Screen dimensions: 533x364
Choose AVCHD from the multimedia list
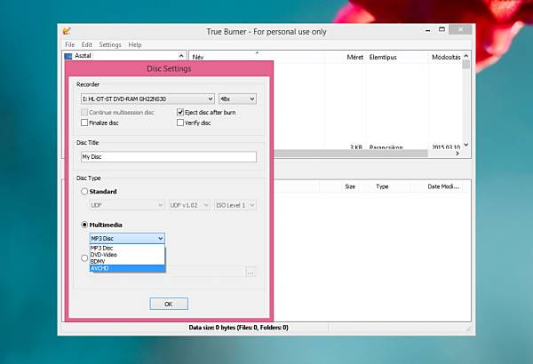point(127,268)
